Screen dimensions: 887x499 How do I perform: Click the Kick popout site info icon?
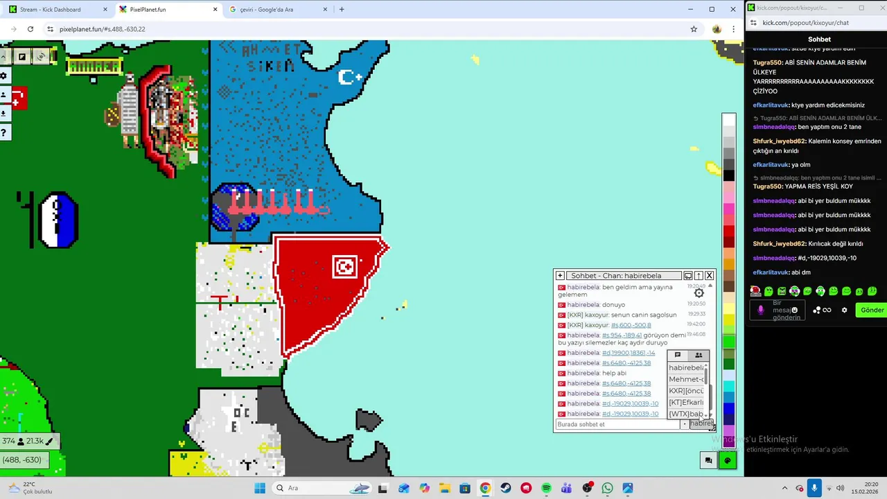coord(753,23)
